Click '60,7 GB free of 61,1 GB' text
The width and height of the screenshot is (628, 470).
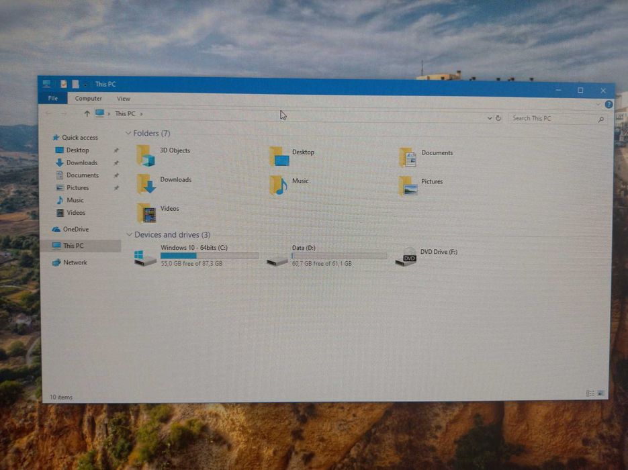pos(322,263)
